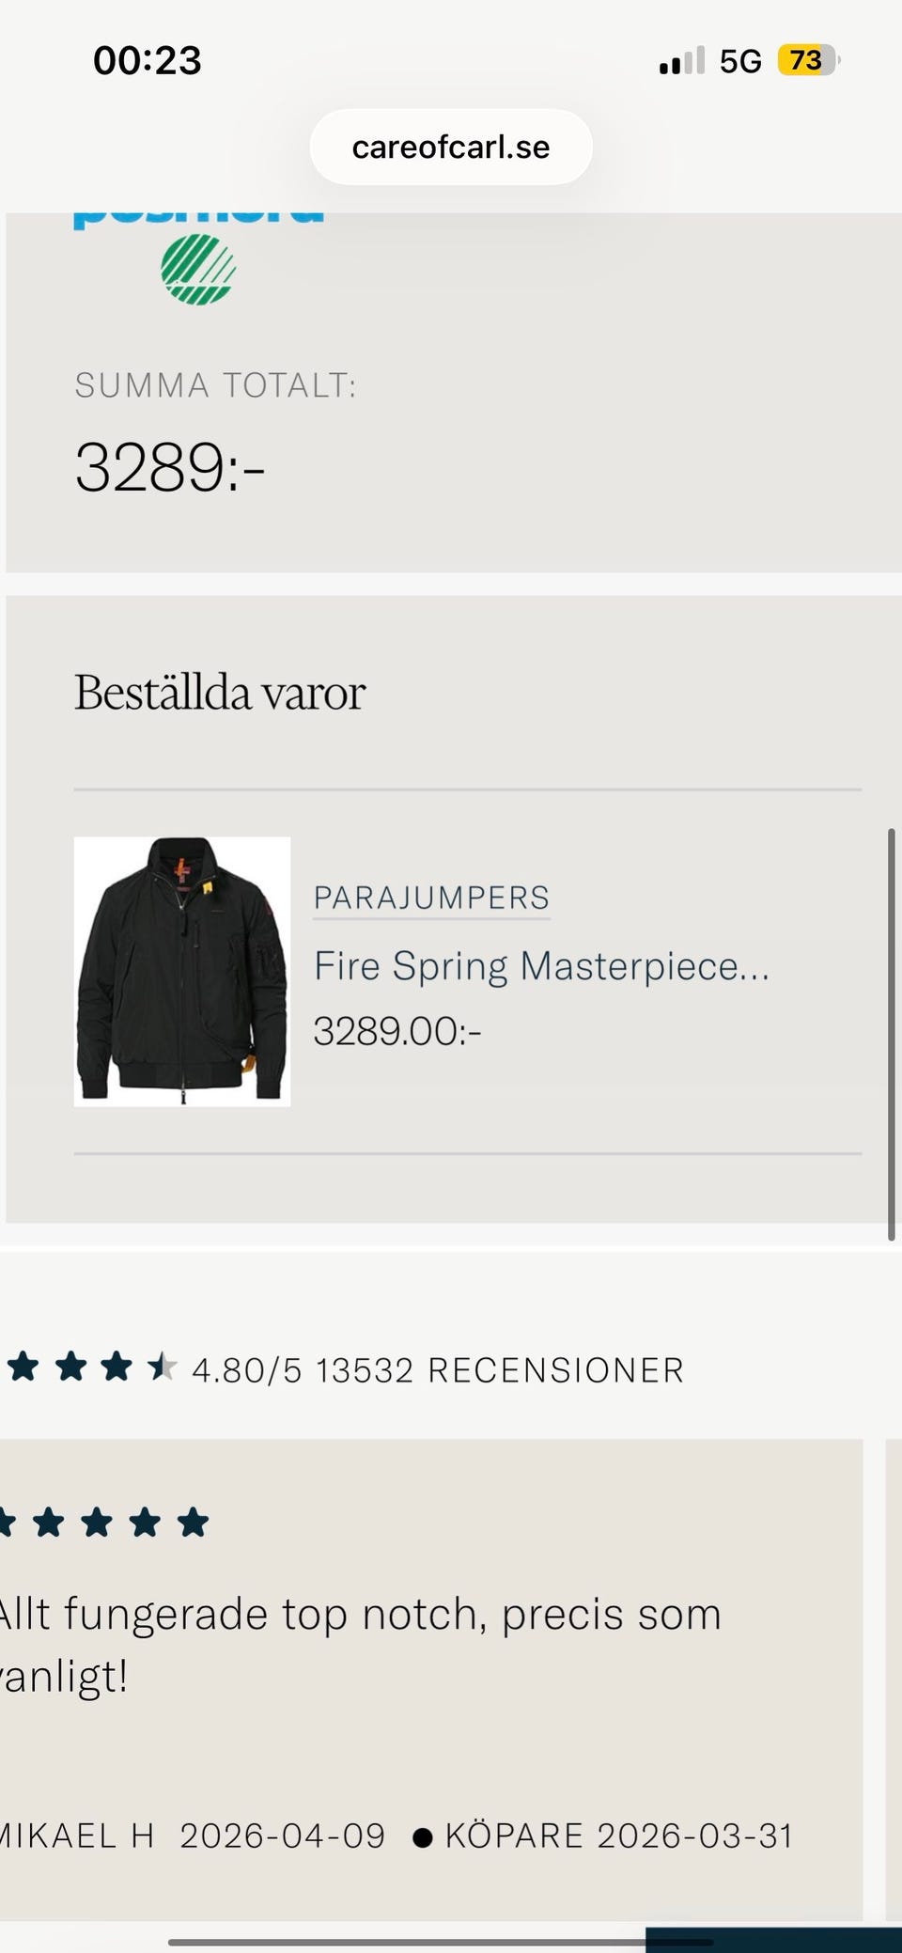
Task: Tap the cellular signal strength bars
Action: tap(682, 61)
